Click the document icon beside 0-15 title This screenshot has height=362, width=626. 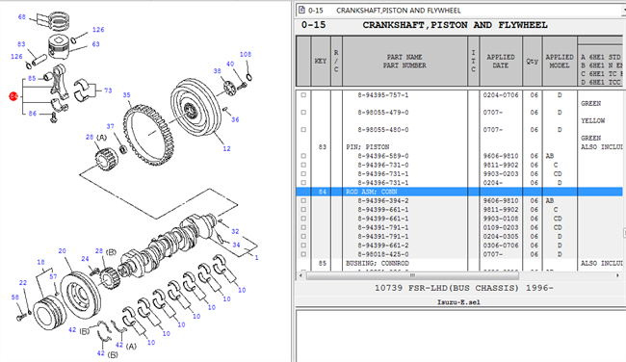(x=301, y=10)
